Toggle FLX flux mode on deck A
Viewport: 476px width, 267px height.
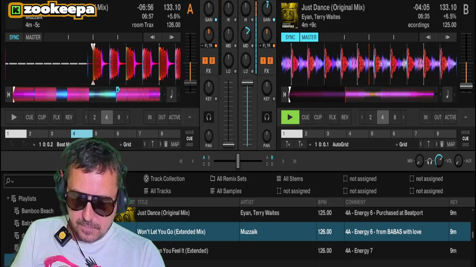coord(57,117)
